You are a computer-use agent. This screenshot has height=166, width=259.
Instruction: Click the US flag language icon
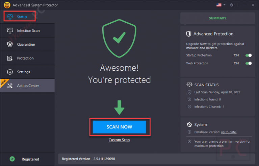[219, 5]
